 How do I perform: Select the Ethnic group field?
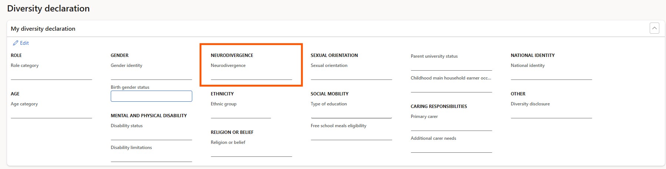241,113
